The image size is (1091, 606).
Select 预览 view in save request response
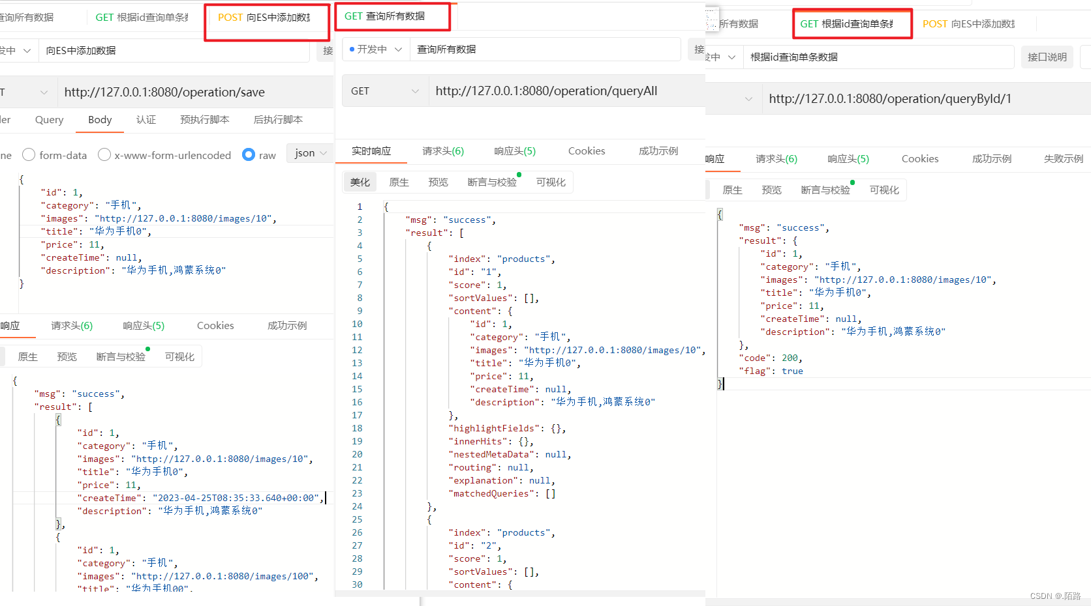(x=67, y=357)
